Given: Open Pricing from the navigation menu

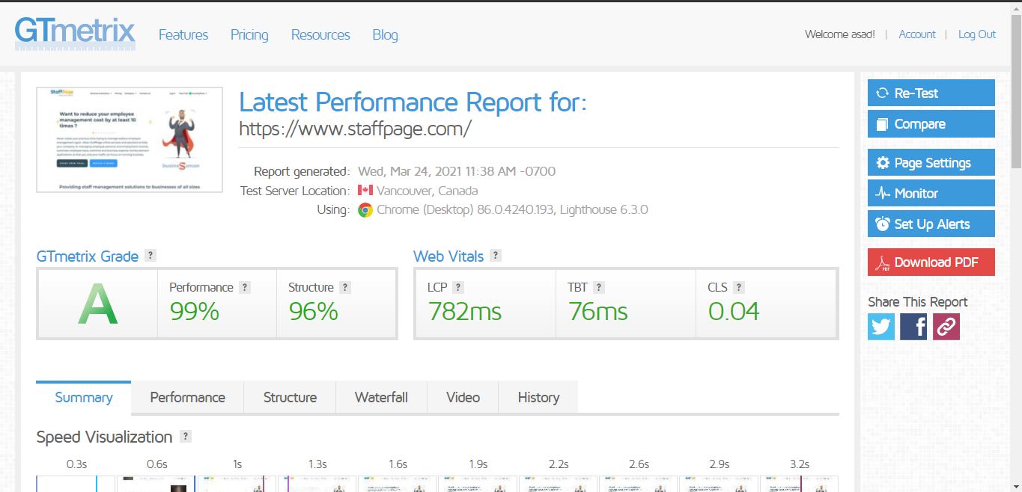Looking at the screenshot, I should 249,34.
